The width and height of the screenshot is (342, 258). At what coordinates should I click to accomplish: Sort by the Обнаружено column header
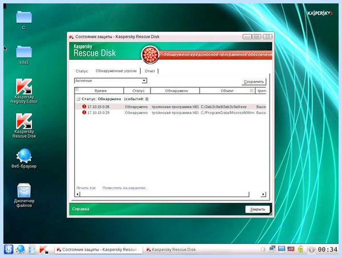176,91
